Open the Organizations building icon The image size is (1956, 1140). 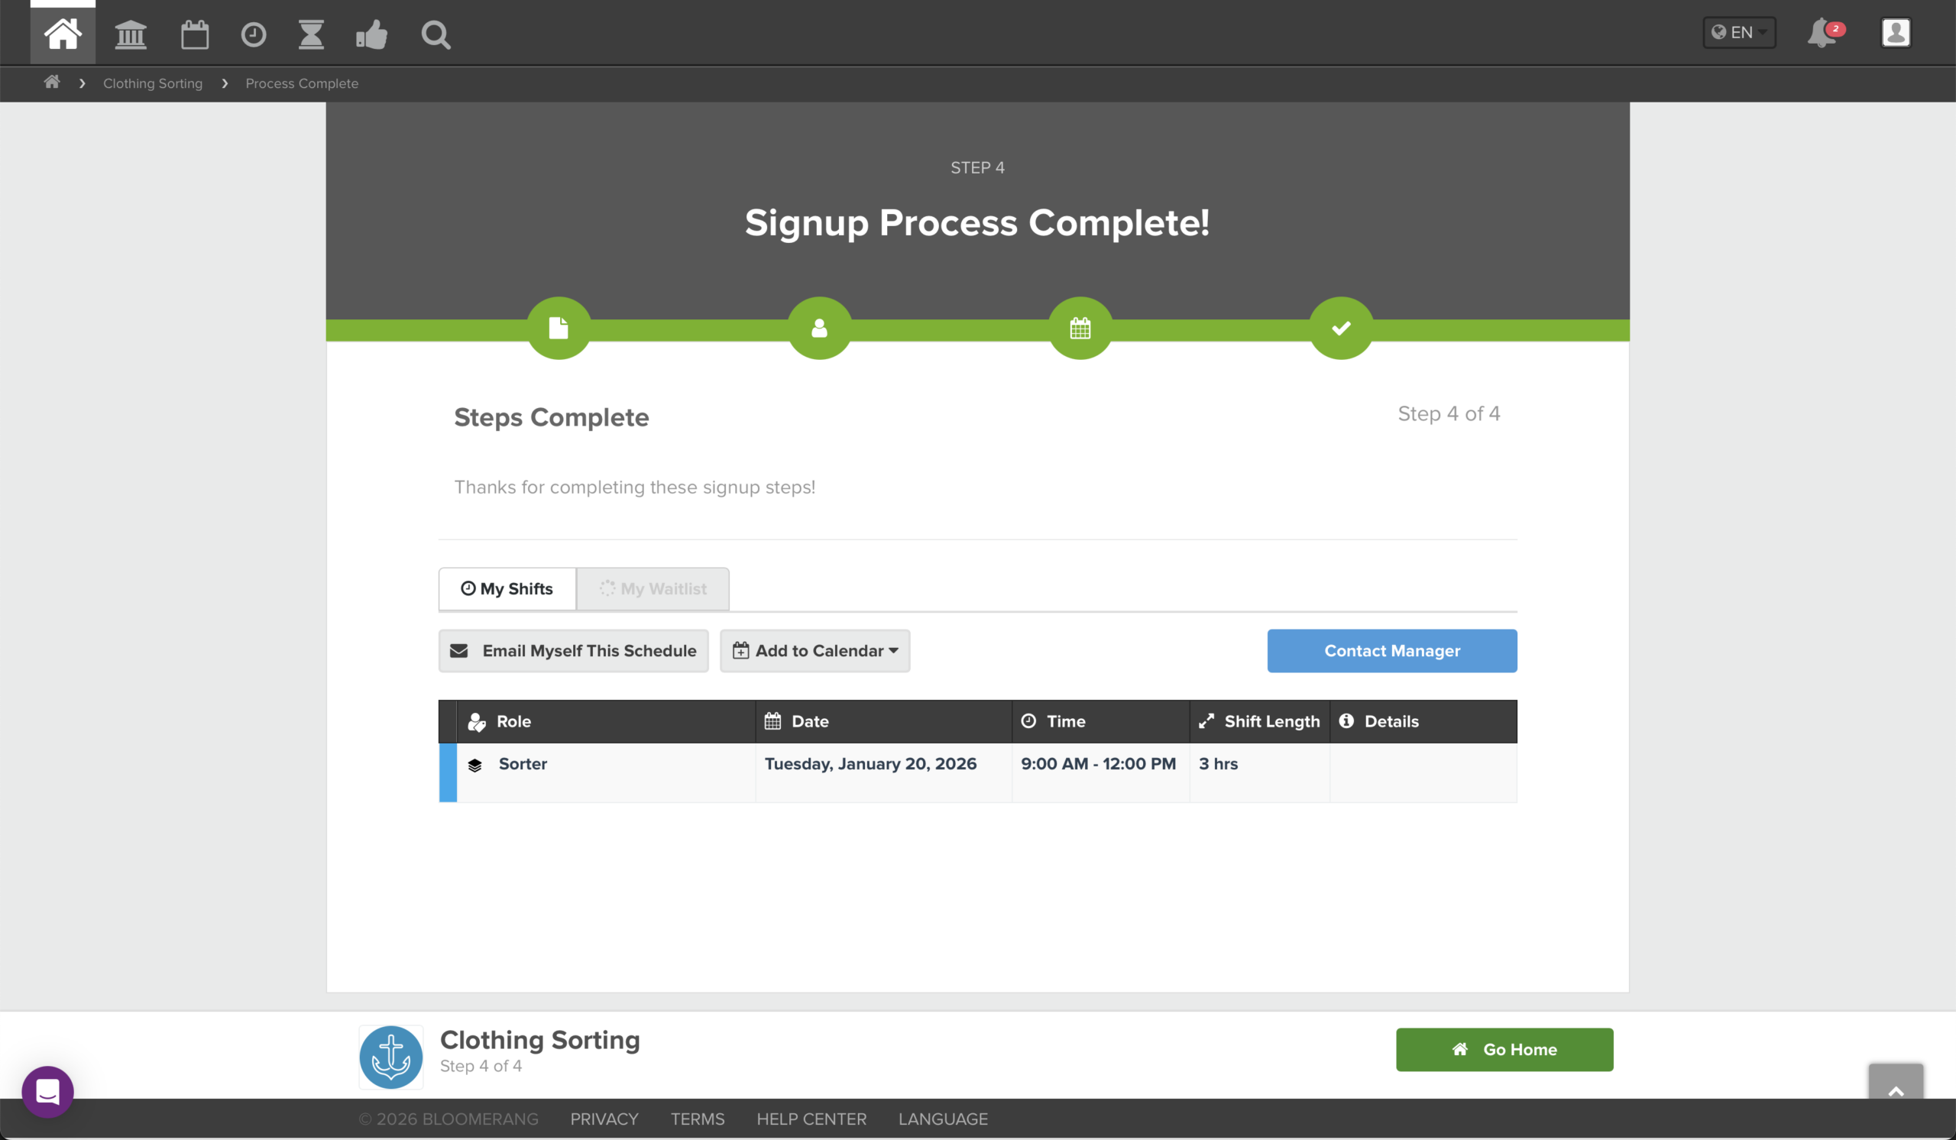[131, 34]
